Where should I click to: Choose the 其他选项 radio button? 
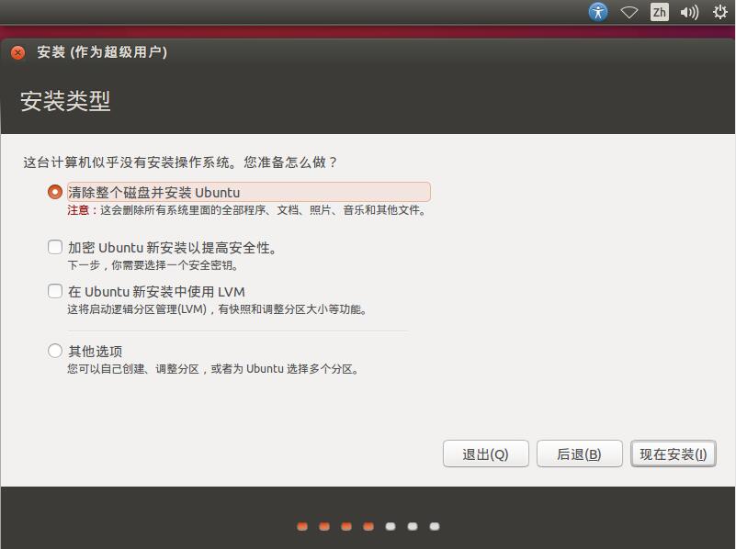pos(55,351)
